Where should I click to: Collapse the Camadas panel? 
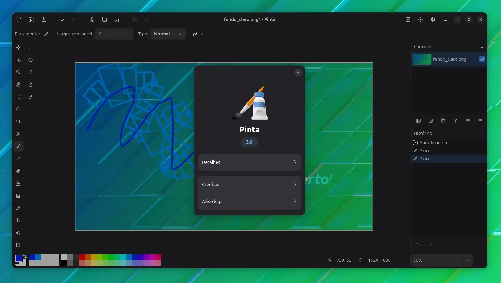click(482, 47)
